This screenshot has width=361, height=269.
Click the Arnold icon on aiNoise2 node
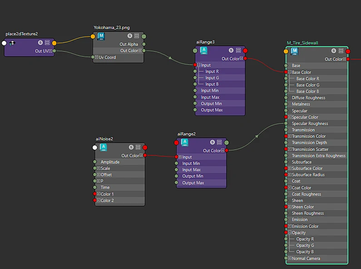coord(104,147)
